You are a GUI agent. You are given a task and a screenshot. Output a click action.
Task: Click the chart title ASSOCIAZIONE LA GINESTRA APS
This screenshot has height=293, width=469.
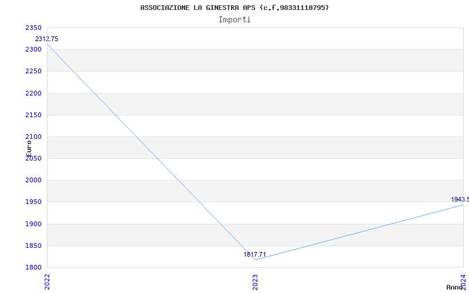(x=235, y=8)
